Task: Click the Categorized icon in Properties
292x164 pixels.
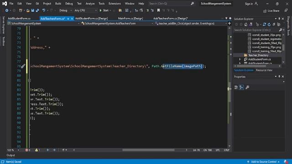Action: tap(236, 87)
